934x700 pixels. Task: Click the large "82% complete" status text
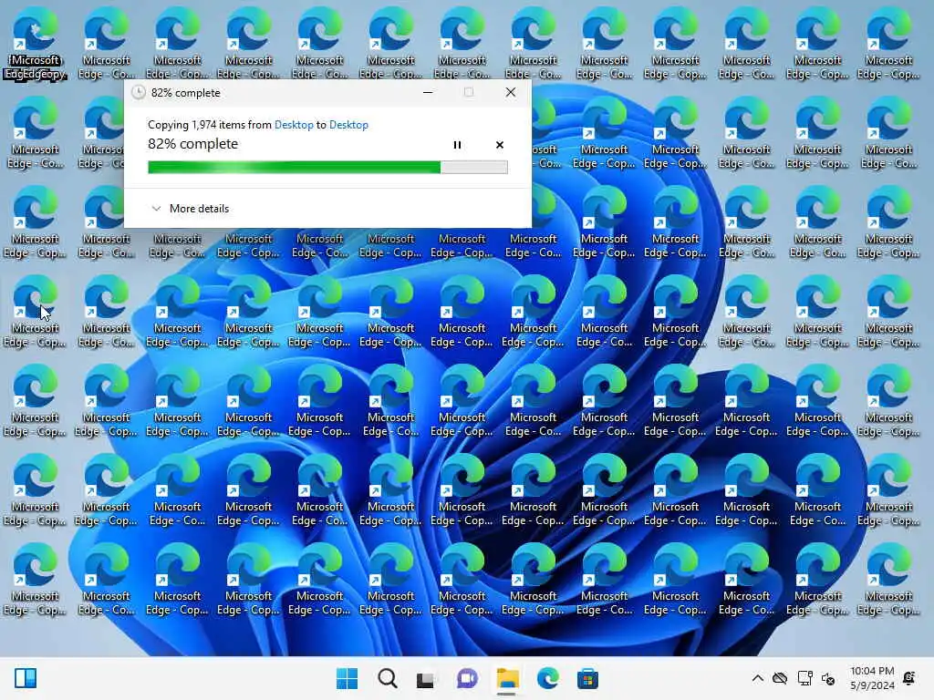pos(193,143)
